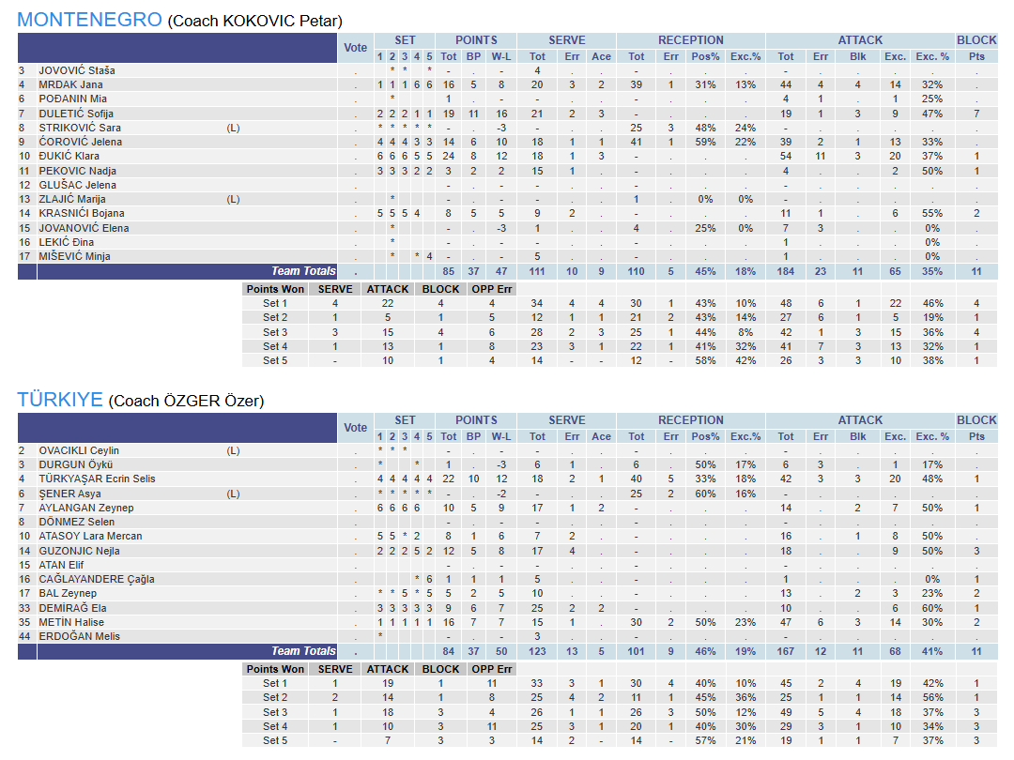
Task: Click the Vote column header in Montenegro table
Action: pyautogui.click(x=356, y=48)
